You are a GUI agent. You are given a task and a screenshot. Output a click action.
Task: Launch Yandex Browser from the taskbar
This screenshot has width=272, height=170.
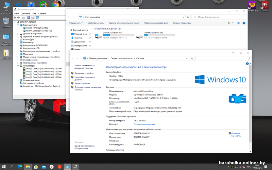click(x=52, y=167)
